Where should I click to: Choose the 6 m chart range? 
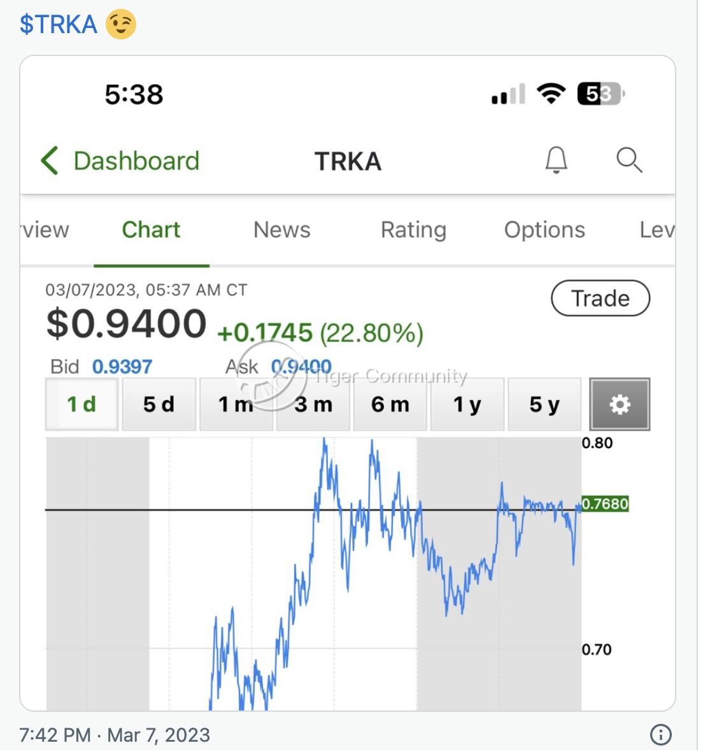point(390,404)
